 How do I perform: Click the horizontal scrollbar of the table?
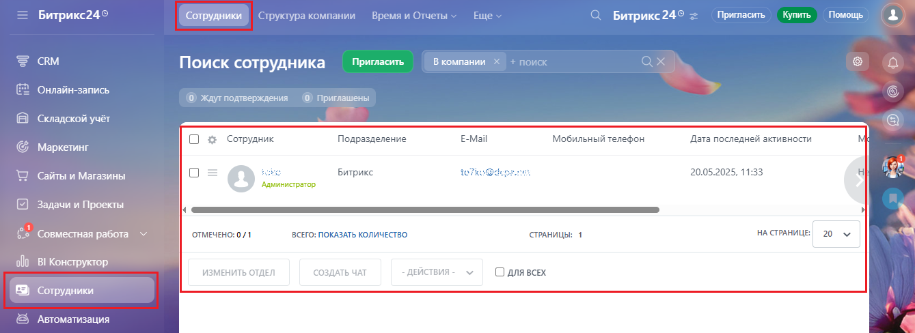[425, 210]
